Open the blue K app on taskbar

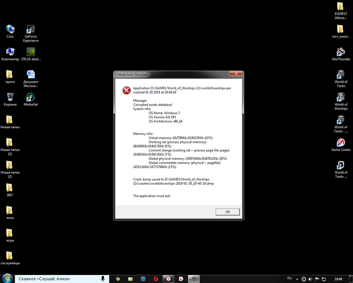tap(143, 279)
